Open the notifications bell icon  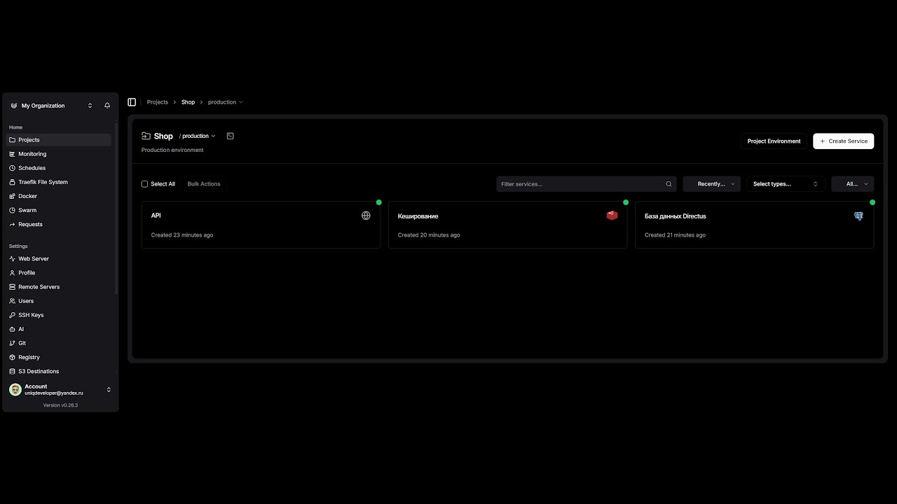(107, 106)
